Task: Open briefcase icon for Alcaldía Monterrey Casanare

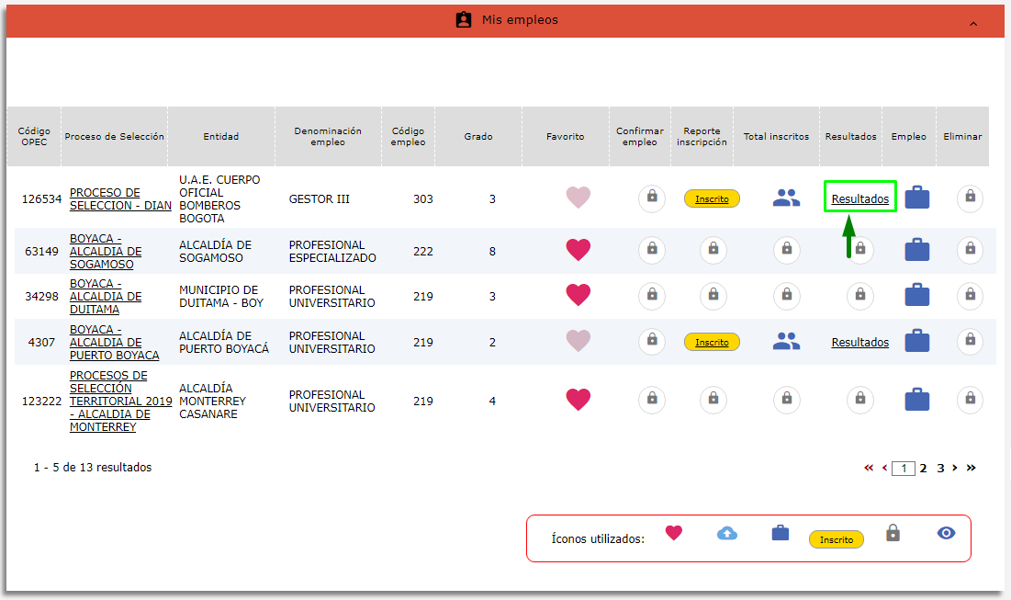Action: pos(916,400)
